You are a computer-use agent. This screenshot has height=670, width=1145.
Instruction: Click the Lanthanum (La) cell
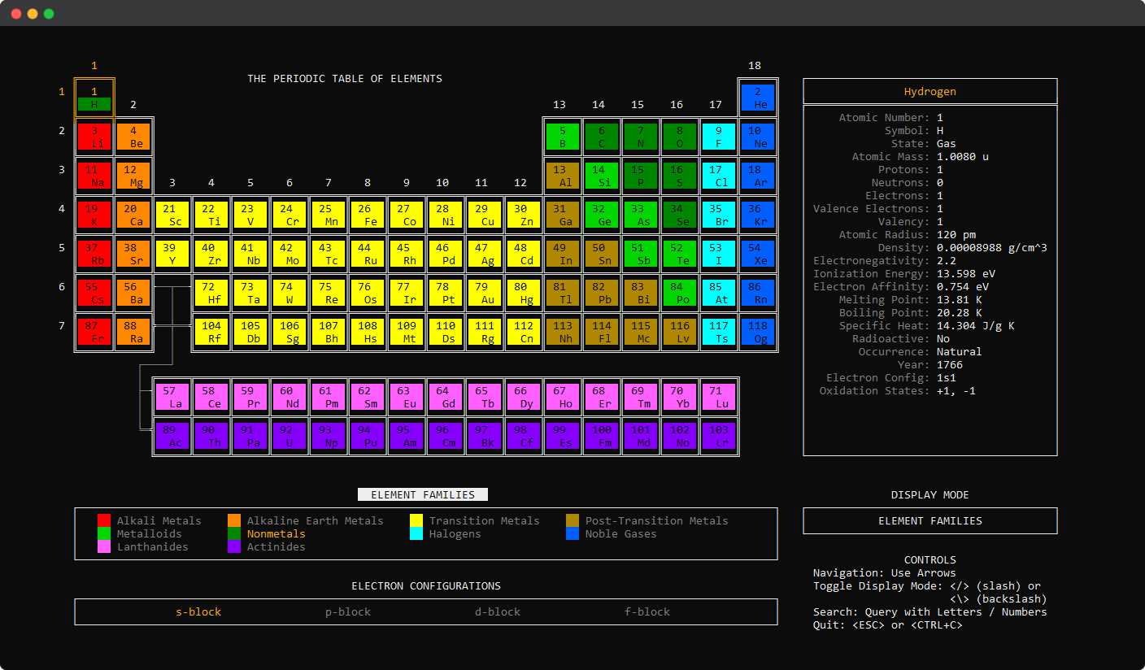pos(172,397)
